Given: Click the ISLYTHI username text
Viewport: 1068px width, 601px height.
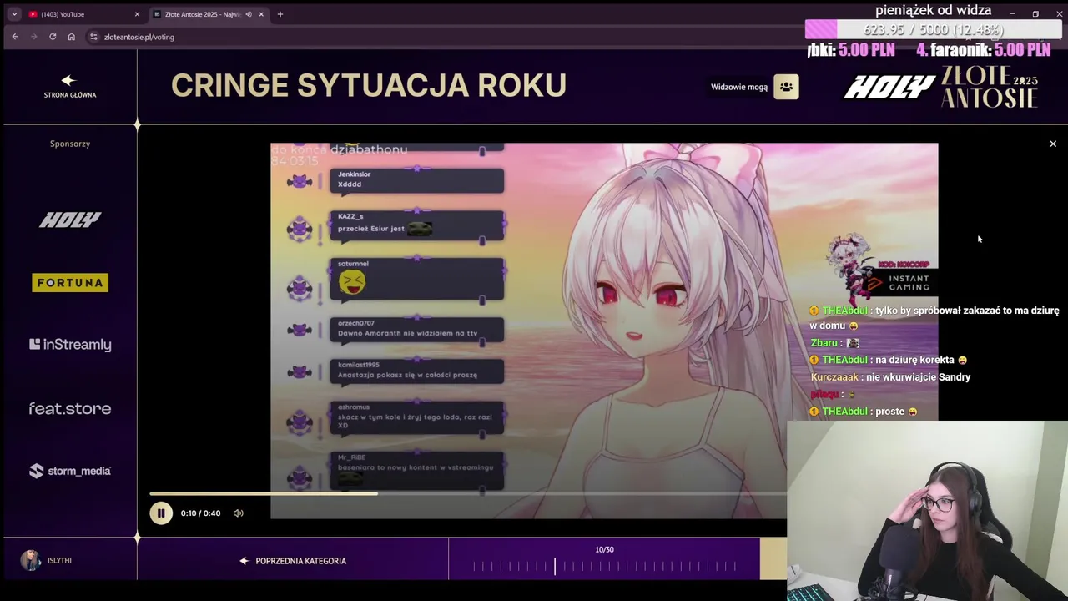Looking at the screenshot, I should 59,561.
